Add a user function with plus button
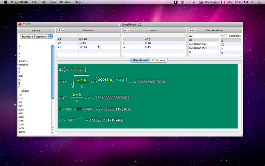265x166 pixels. pyautogui.click(x=191, y=30)
